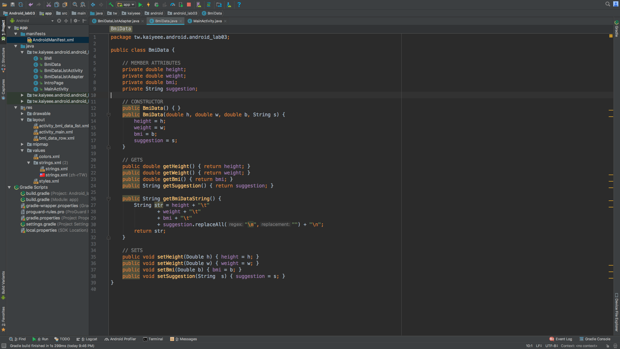Collapse all with the Project panel icon

(x=66, y=21)
